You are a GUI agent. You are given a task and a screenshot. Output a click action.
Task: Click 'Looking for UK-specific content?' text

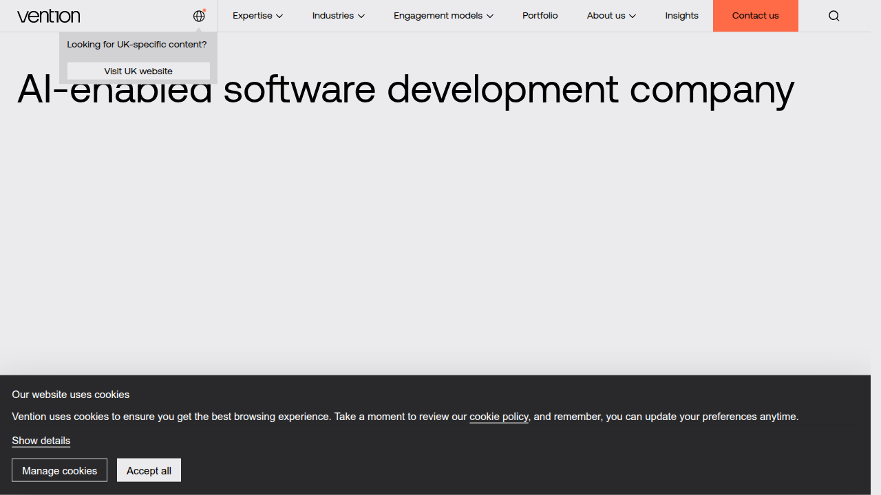click(137, 45)
